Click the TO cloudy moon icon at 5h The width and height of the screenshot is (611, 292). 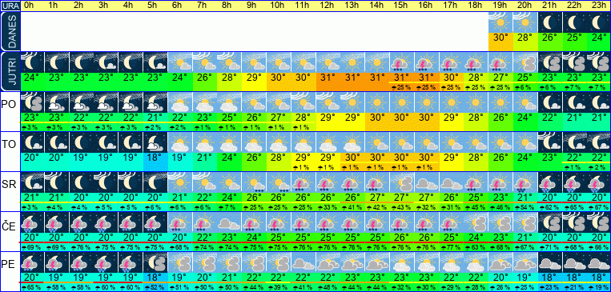point(155,142)
